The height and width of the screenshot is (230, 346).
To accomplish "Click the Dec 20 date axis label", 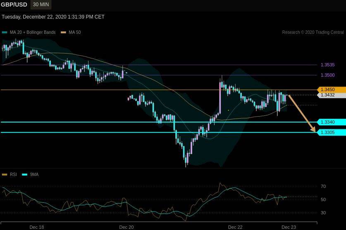I will (126, 227).
